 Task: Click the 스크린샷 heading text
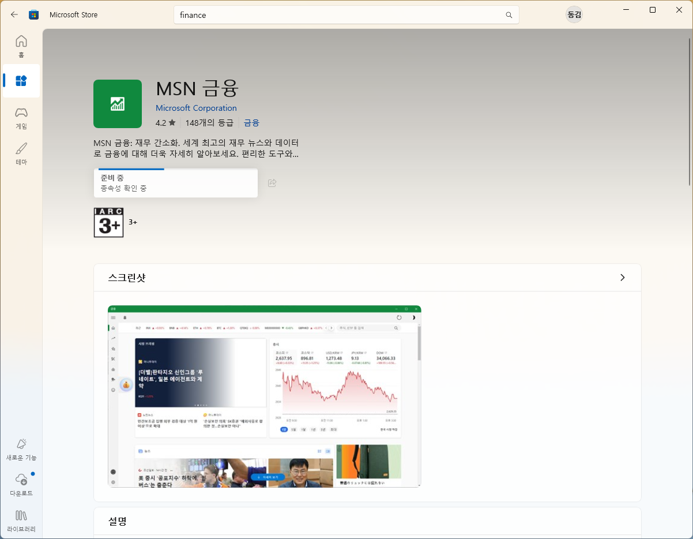coord(127,278)
